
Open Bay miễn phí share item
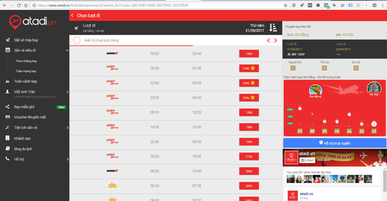(x=24, y=107)
